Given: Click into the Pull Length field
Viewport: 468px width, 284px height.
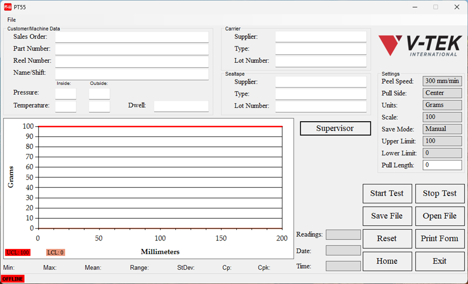Looking at the screenshot, I should pyautogui.click(x=442, y=165).
